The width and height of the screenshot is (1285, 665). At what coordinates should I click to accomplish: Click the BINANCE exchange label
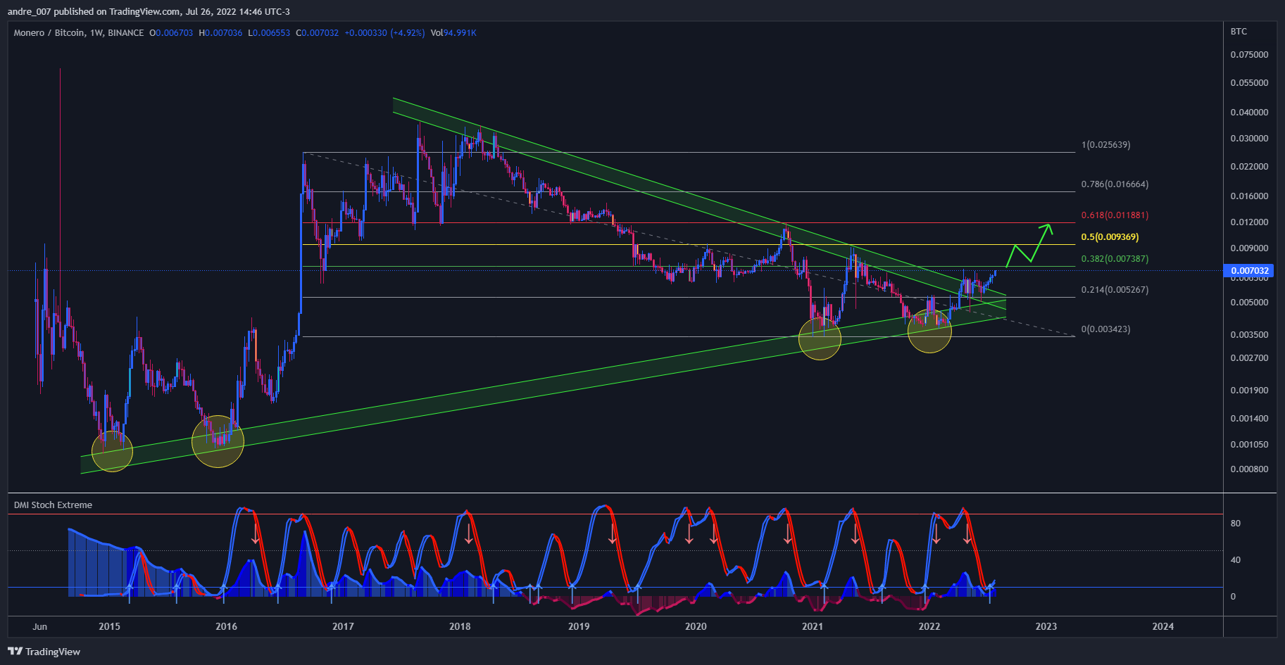tap(126, 33)
